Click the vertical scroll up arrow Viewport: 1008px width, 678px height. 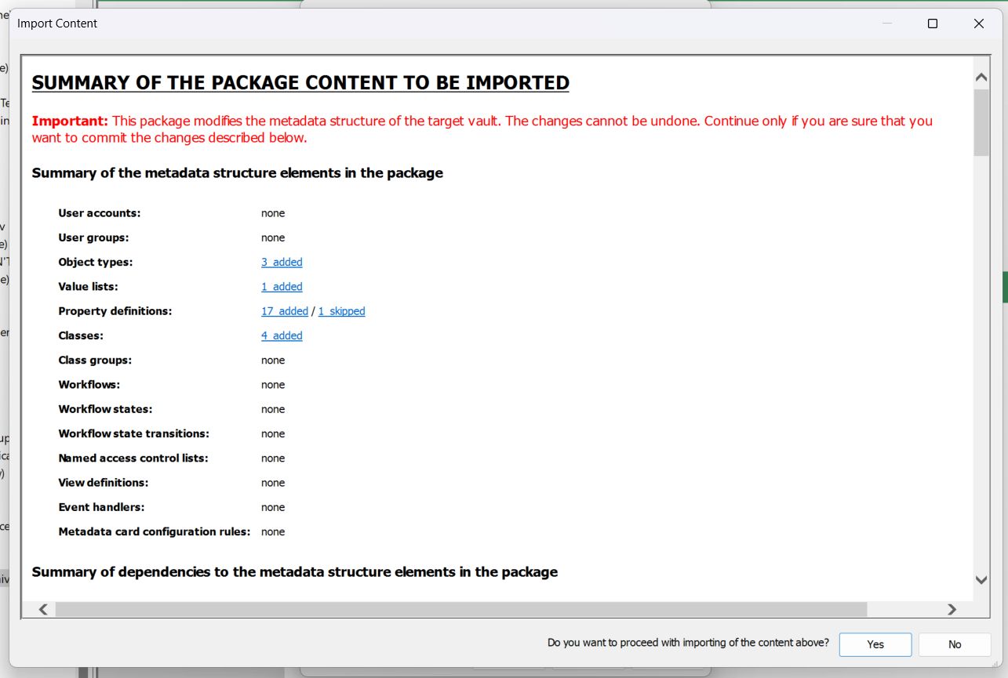tap(981, 78)
